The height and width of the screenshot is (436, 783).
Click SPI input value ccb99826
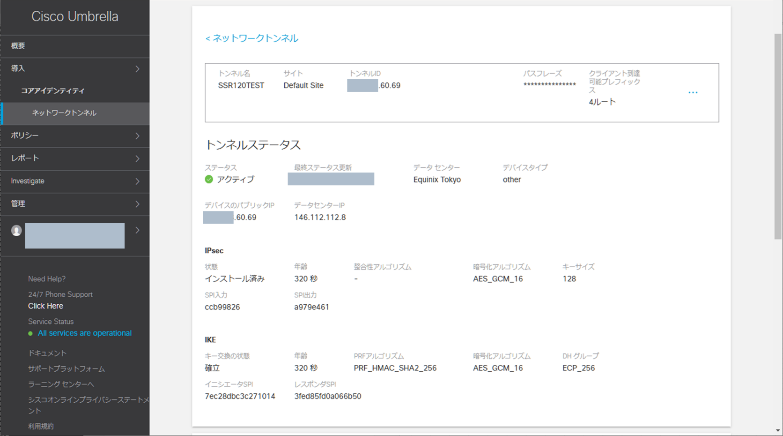pyautogui.click(x=222, y=307)
